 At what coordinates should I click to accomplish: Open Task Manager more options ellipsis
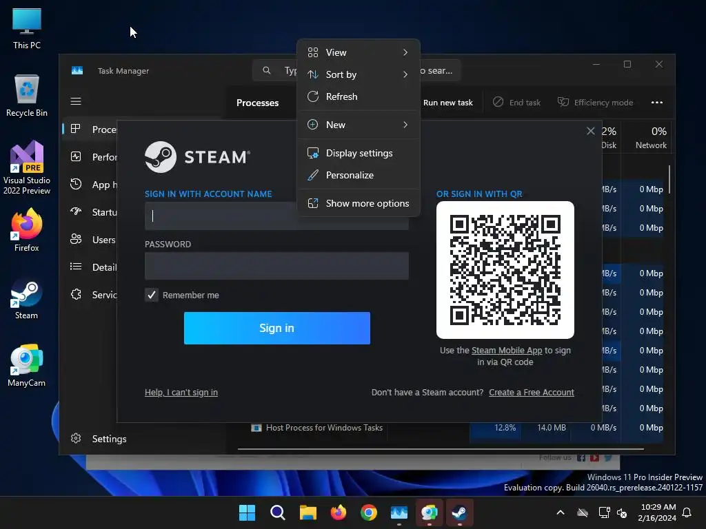pos(657,103)
